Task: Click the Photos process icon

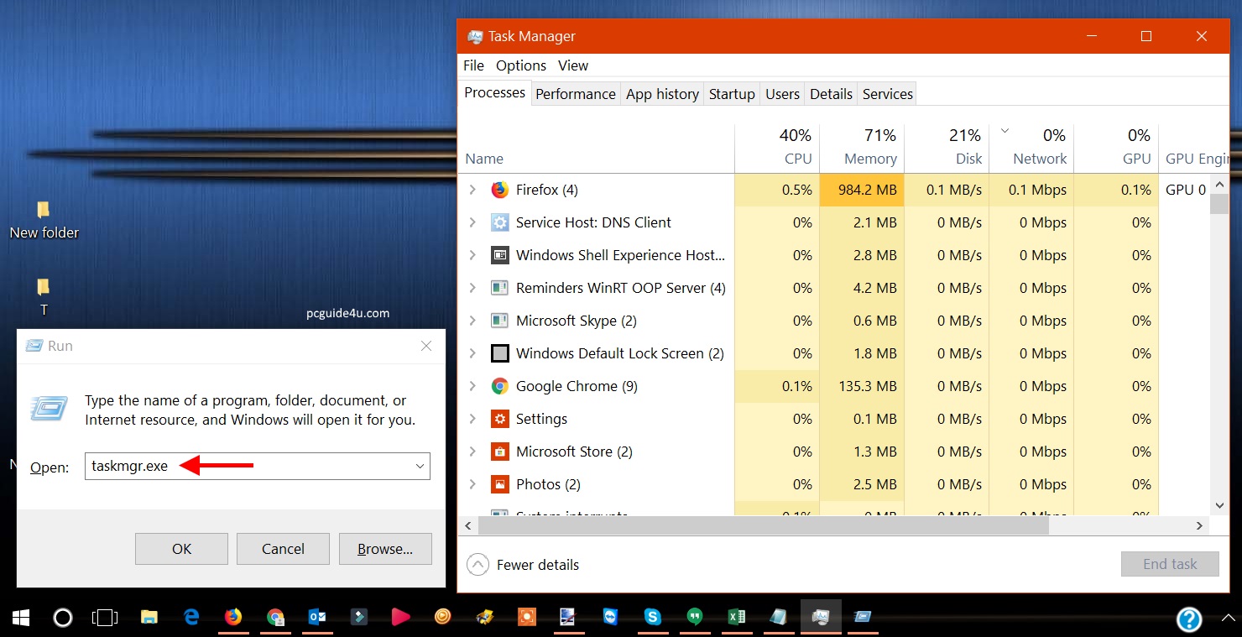Action: 500,484
